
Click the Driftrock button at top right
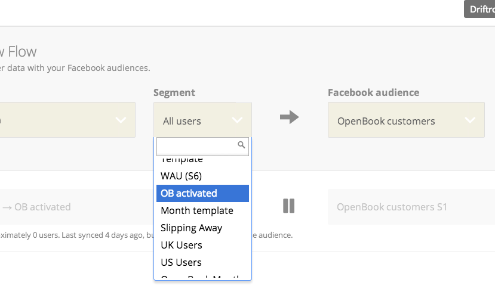click(x=479, y=9)
